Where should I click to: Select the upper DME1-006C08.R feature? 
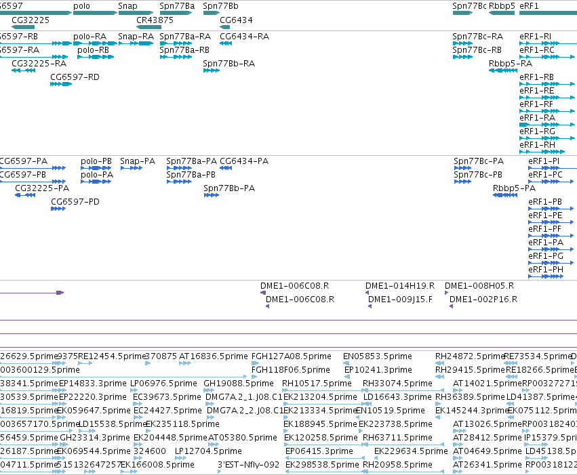point(294,287)
